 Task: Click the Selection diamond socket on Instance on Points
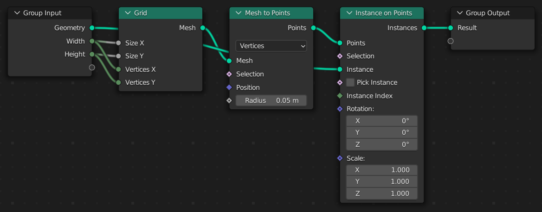pyautogui.click(x=340, y=56)
